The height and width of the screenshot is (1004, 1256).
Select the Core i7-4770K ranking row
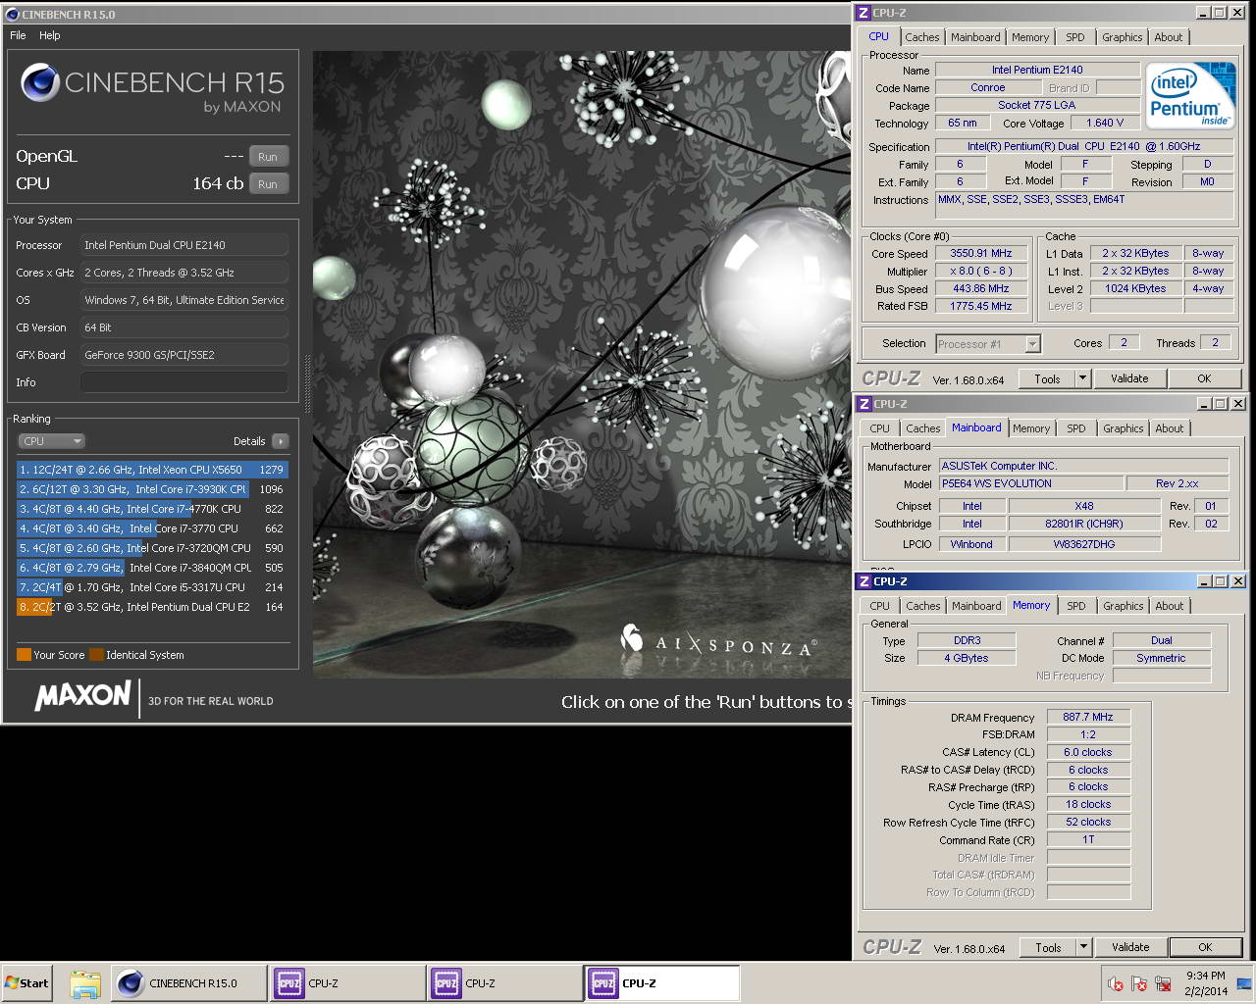coord(152,509)
